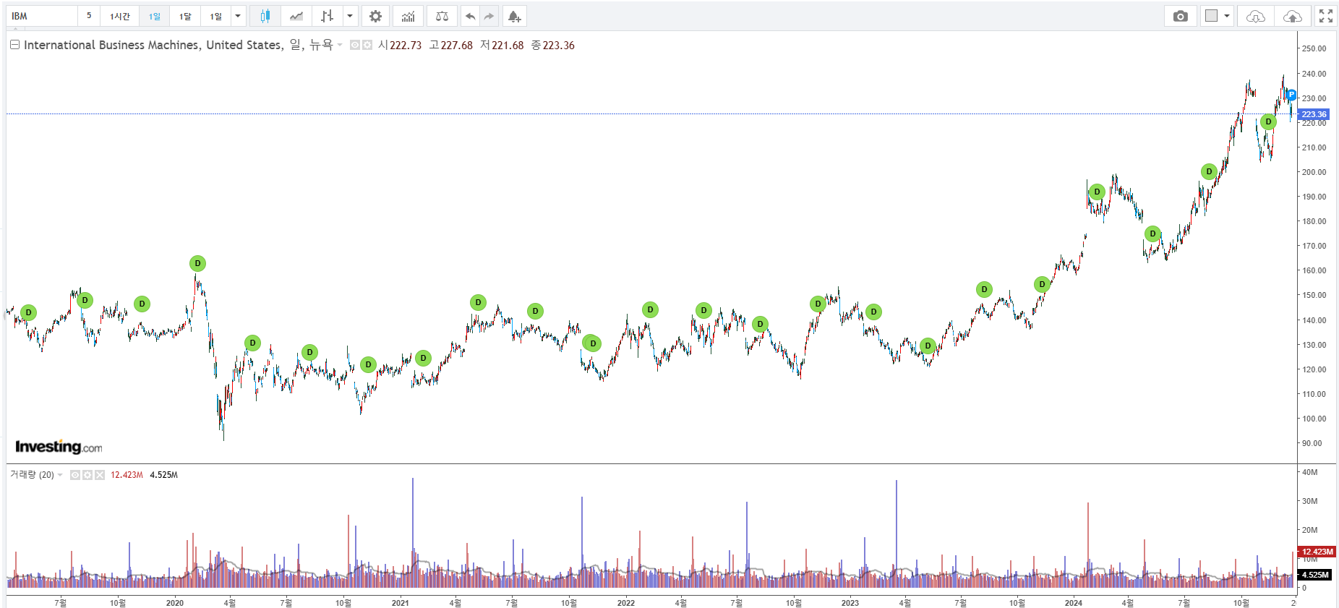This screenshot has width=1339, height=608.
Task: Toggle volume indicator visibility eye
Action: tap(75, 475)
